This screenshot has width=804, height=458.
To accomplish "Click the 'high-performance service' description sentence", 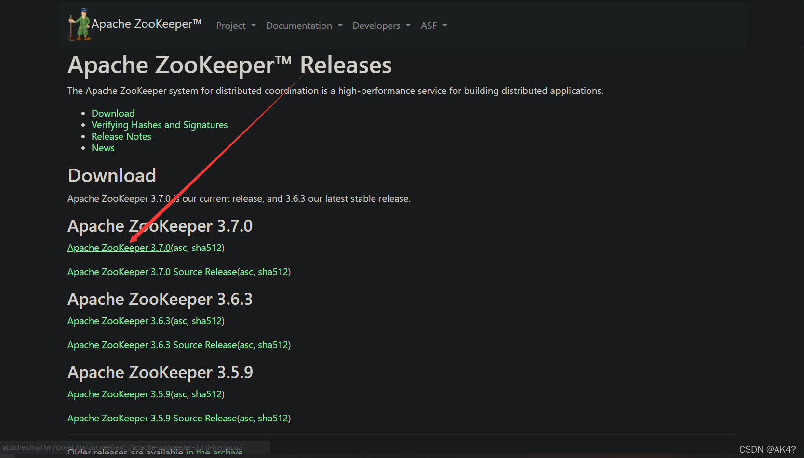I will tap(335, 91).
